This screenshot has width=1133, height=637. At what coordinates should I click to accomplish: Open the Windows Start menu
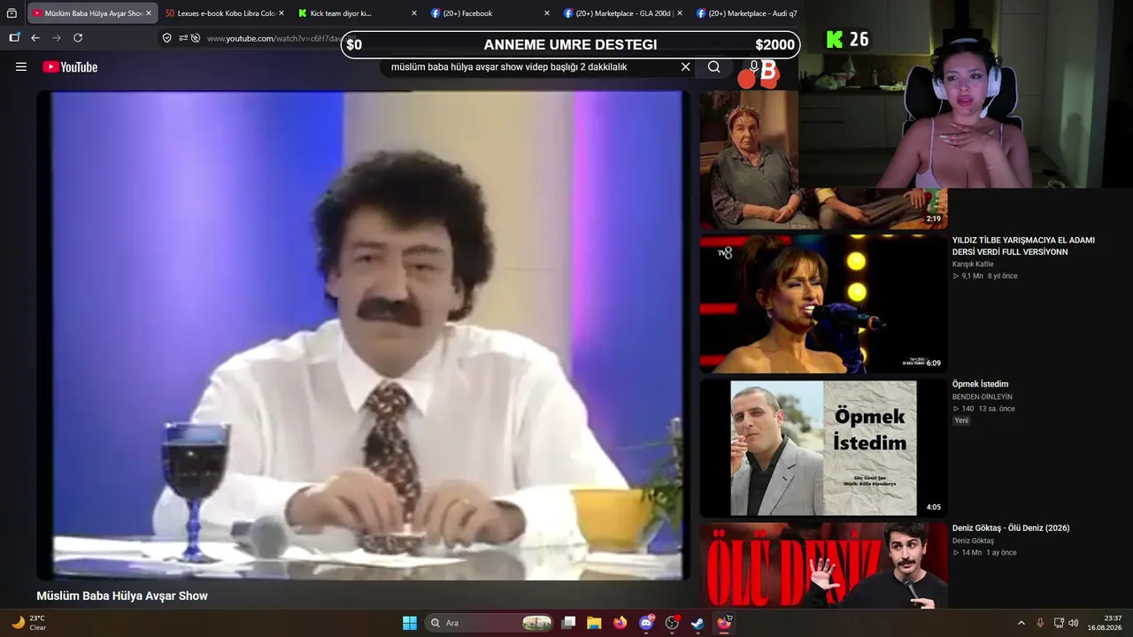tap(410, 623)
